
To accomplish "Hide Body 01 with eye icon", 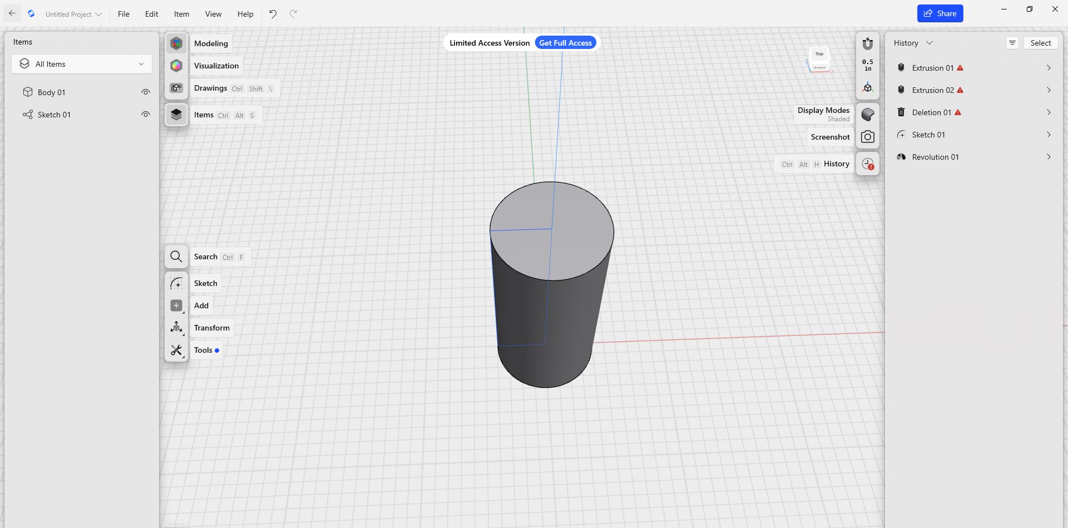I will click(x=146, y=92).
